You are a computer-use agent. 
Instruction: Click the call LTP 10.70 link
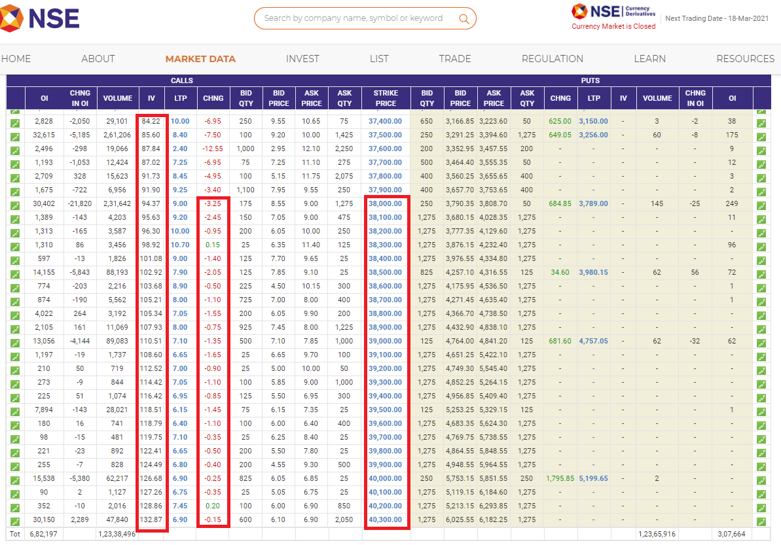click(180, 245)
